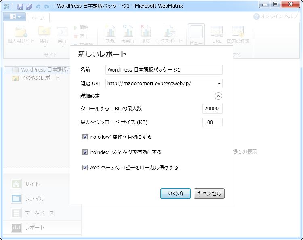Click クロールする URL の最大数 field
The image size is (303, 240).
click(213, 109)
